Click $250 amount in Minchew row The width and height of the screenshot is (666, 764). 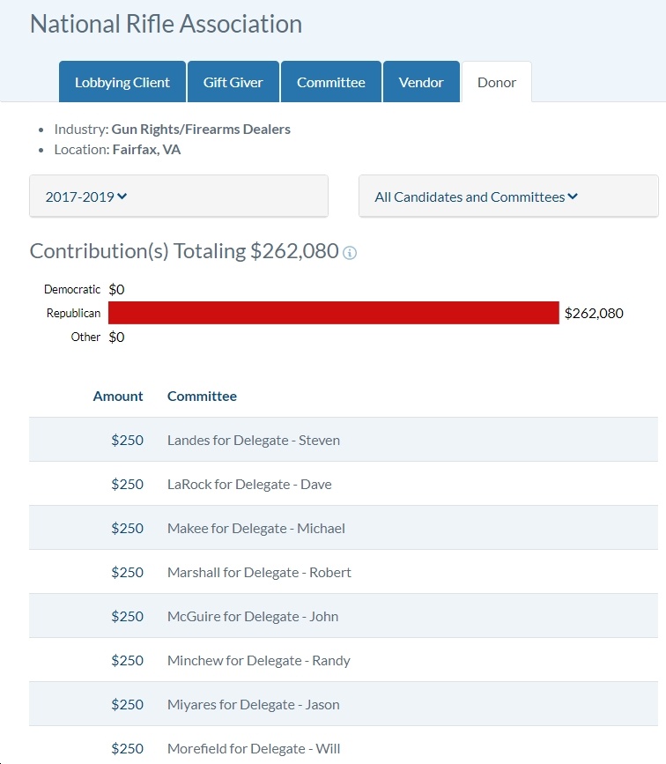[128, 661]
